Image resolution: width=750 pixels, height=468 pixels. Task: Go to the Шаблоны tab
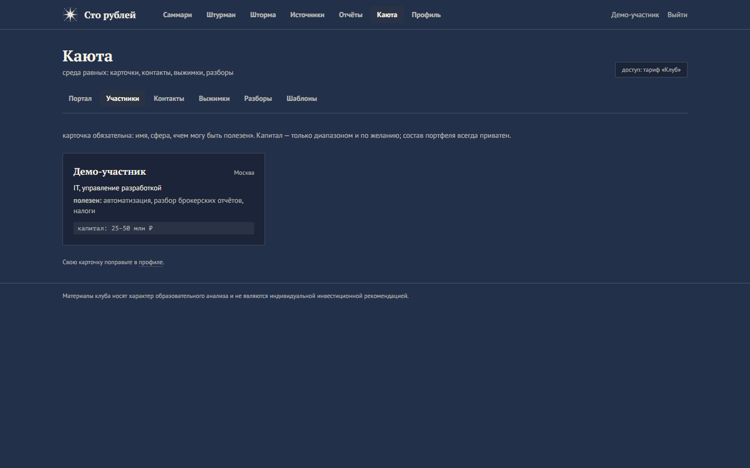point(302,99)
